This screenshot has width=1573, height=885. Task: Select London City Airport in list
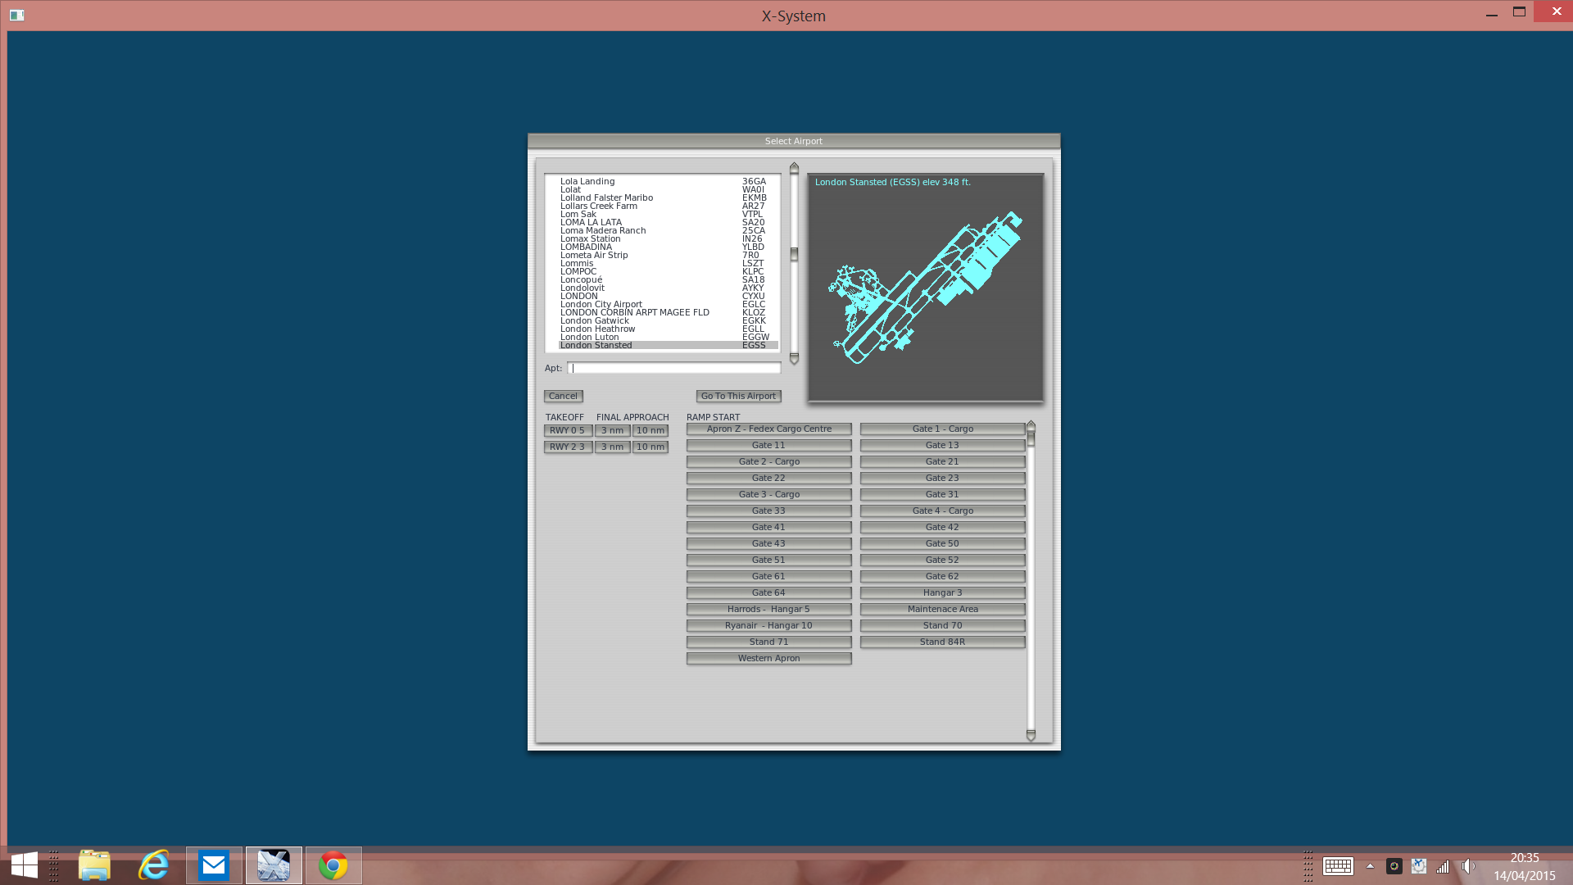pyautogui.click(x=669, y=304)
